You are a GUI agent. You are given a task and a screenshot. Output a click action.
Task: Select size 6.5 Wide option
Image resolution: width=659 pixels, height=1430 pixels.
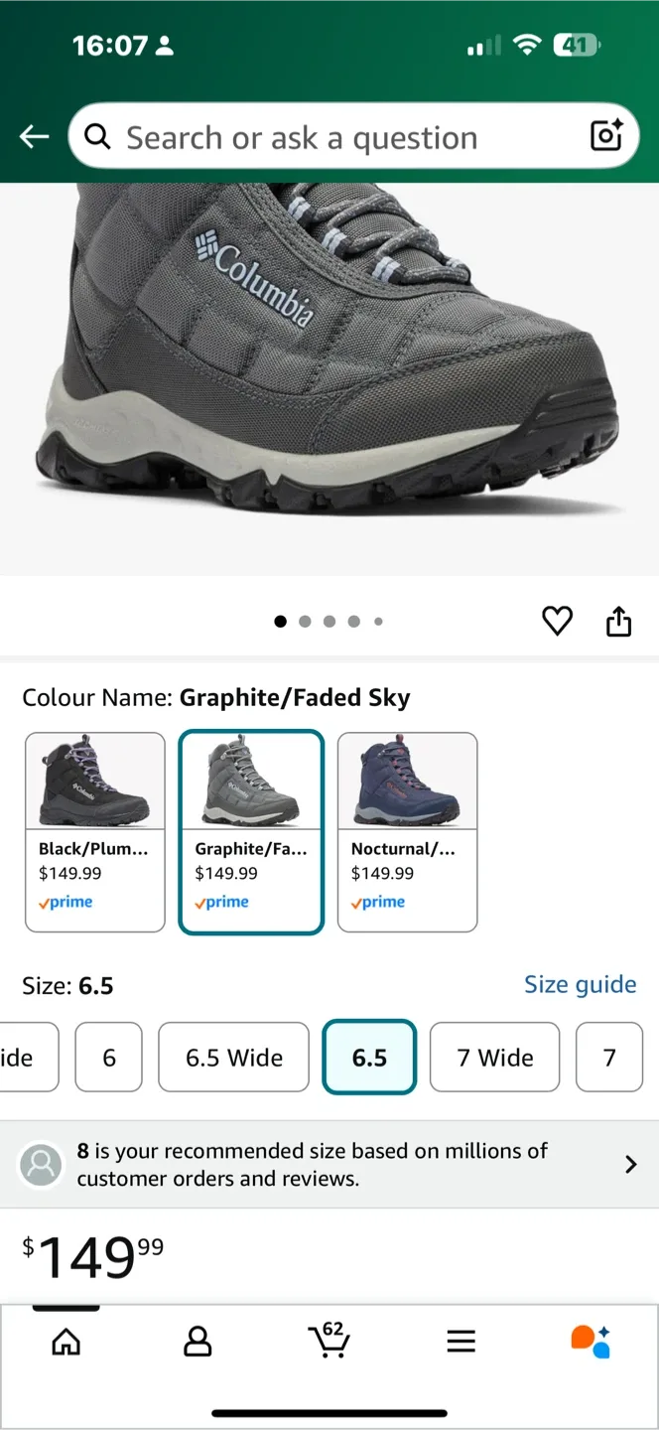(x=234, y=1058)
